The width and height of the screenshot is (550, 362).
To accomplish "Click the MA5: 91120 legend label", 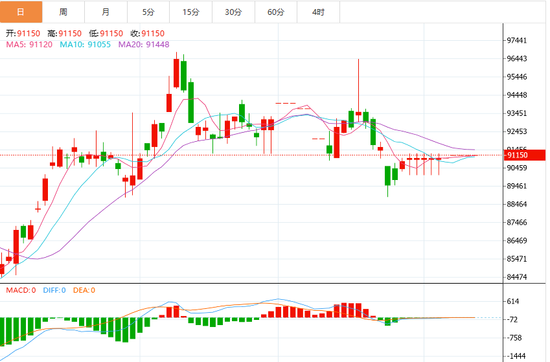I will point(29,45).
